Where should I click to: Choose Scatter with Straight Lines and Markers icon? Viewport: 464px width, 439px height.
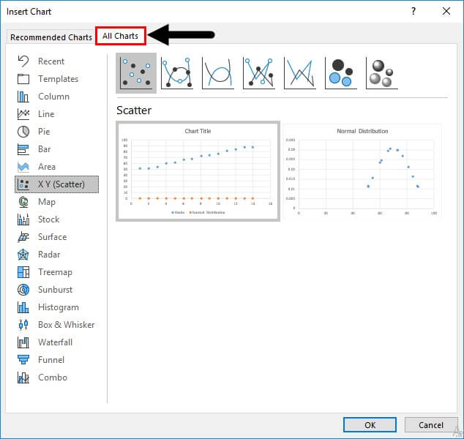coord(259,73)
